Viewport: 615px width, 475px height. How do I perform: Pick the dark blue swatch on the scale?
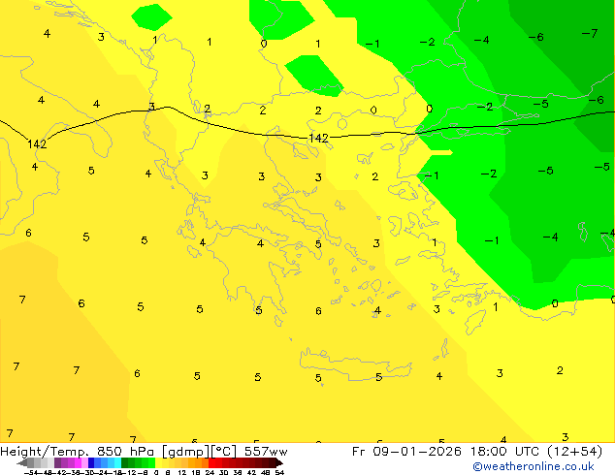pyautogui.click(x=91, y=463)
